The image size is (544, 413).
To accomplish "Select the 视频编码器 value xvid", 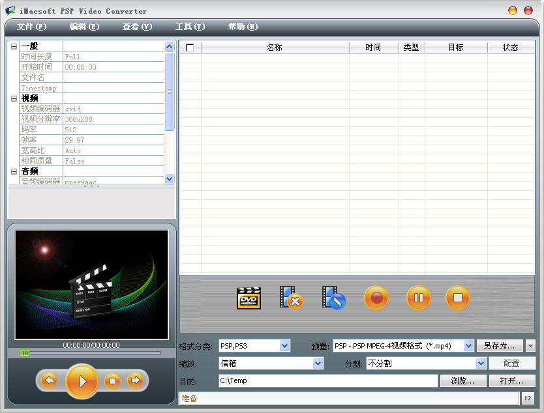I will [x=113, y=109].
